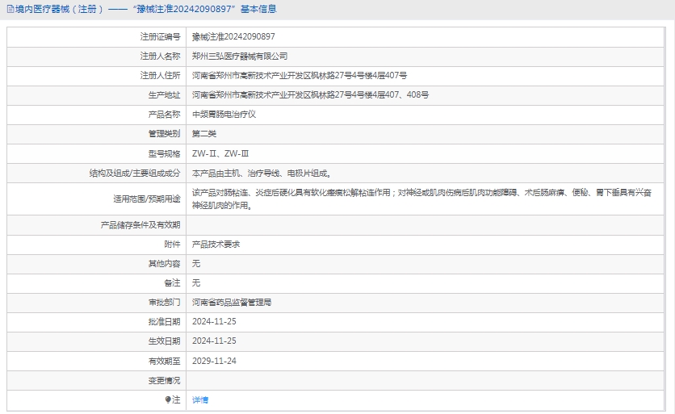Click the 产品储存条件及有效期 row label
This screenshot has height=414, width=675.
pos(140,224)
